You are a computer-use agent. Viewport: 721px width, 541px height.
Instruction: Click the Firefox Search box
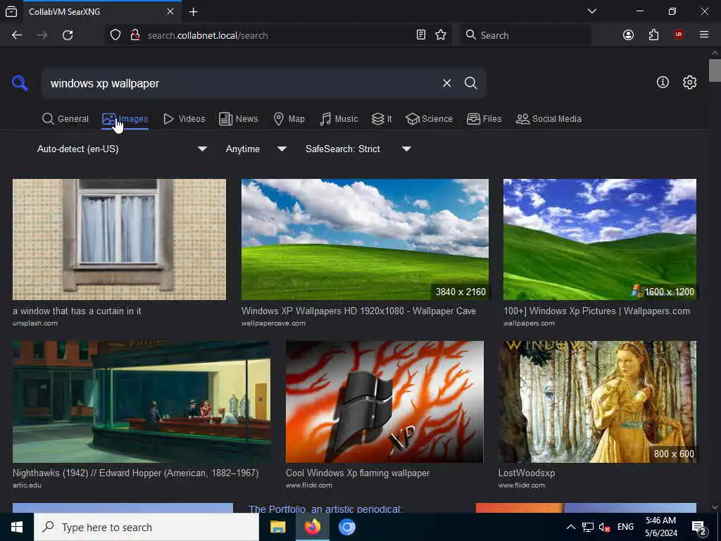525,35
